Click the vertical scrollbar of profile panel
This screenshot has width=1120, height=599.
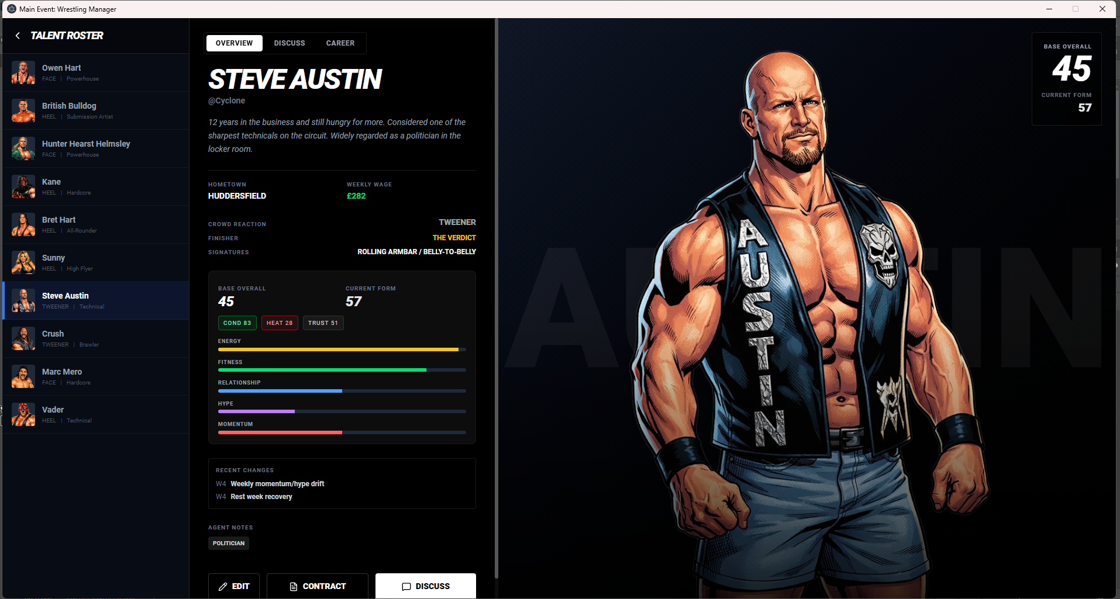tap(497, 298)
